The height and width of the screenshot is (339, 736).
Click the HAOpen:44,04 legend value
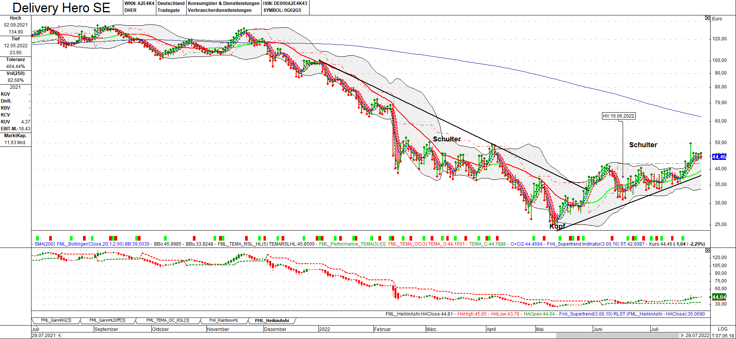tap(539, 314)
